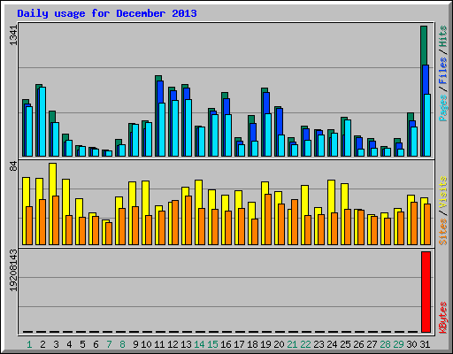The height and width of the screenshot is (354, 453).
Task: Click the red KBytes bar for day 31
Action: 426,292
